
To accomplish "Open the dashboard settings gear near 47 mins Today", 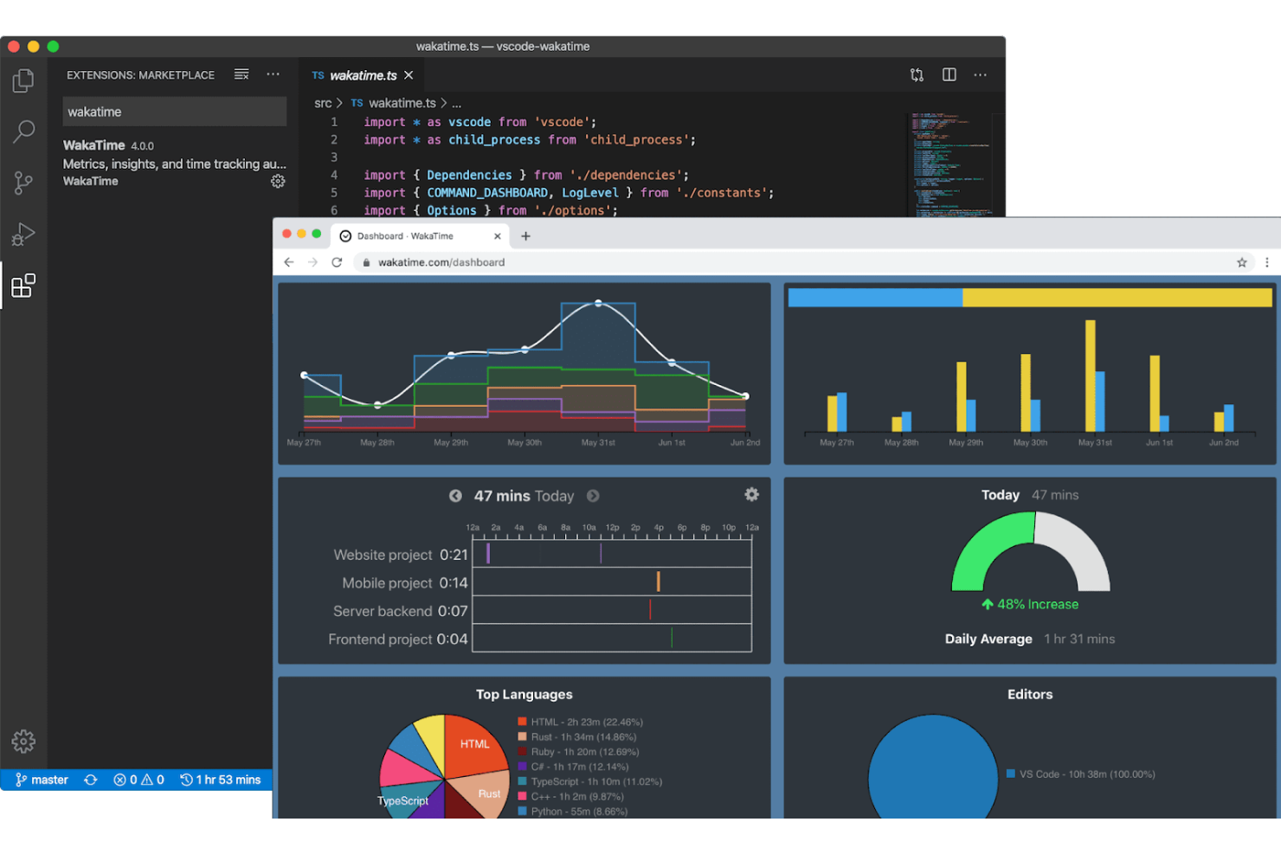I will 751,494.
